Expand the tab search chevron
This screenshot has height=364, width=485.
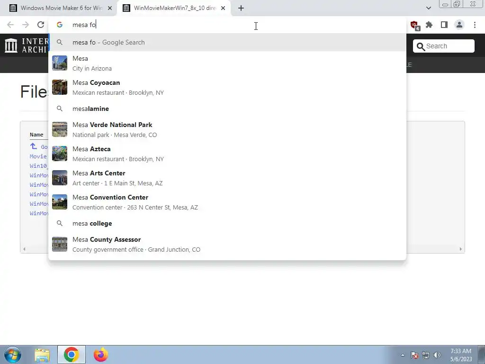(x=428, y=8)
